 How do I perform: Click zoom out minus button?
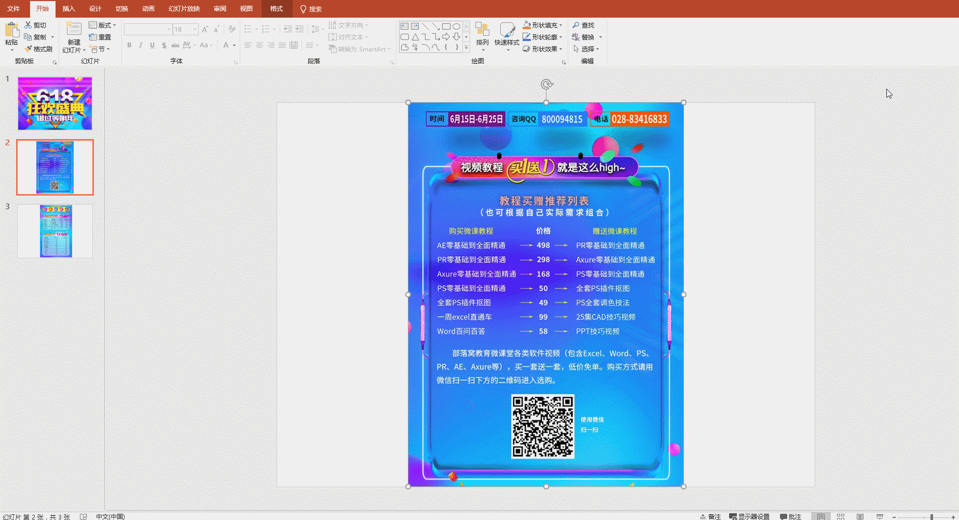click(894, 516)
